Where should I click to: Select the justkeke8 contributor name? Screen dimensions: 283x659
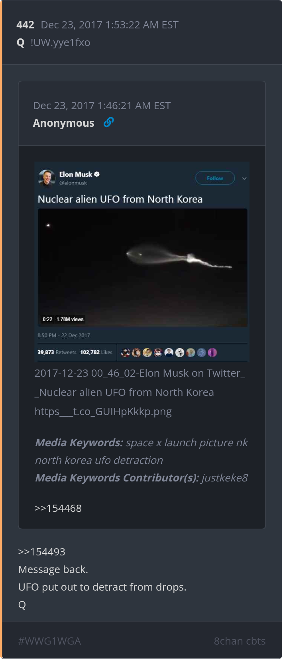pyautogui.click(x=225, y=478)
